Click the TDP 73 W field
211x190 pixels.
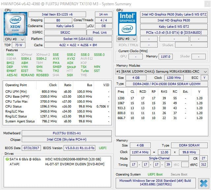pyautogui.click(x=18, y=45)
